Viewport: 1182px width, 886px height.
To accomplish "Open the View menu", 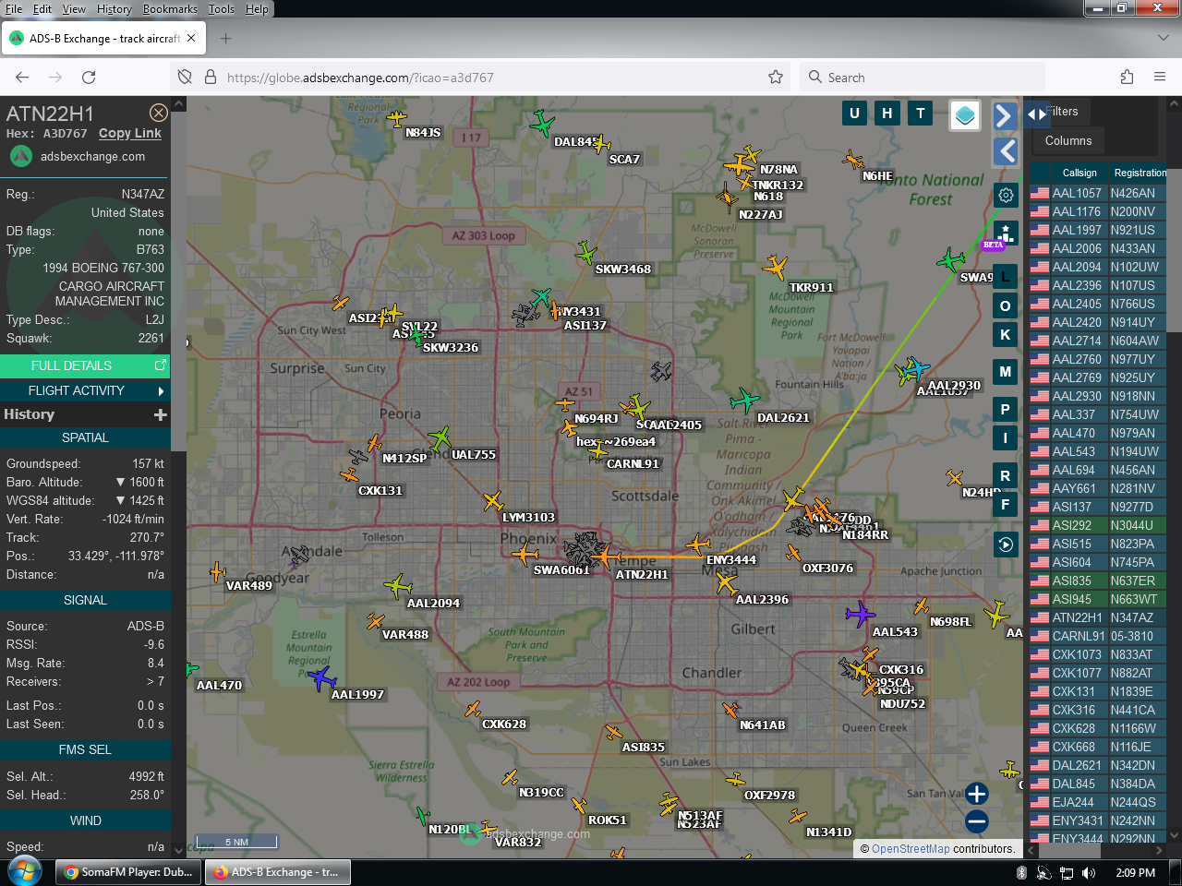I will coord(74,9).
